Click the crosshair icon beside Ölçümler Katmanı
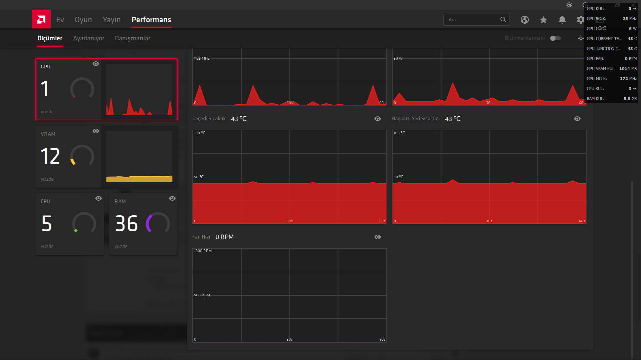Viewport: 641px width, 360px height. [581, 38]
